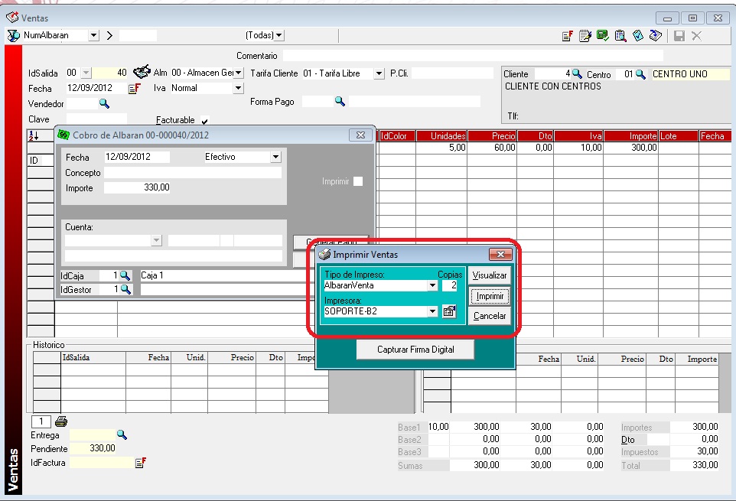This screenshot has height=501, width=736.
Task: Click the page number 1 box
Action: point(41,421)
